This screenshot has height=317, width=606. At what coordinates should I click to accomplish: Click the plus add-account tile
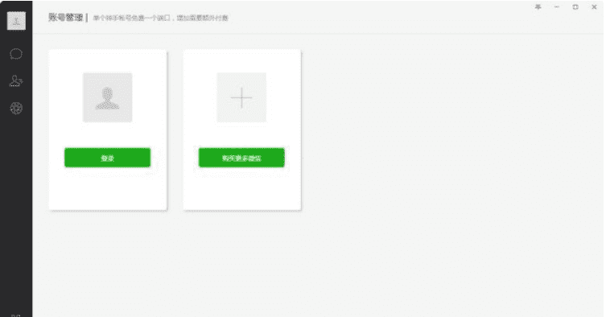[x=241, y=97]
